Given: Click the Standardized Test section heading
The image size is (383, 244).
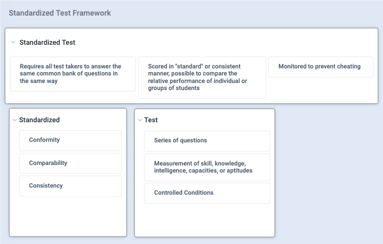Looking at the screenshot, I should 47,42.
